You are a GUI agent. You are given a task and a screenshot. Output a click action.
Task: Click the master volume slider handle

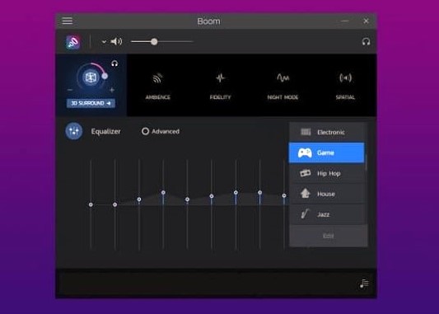click(154, 42)
